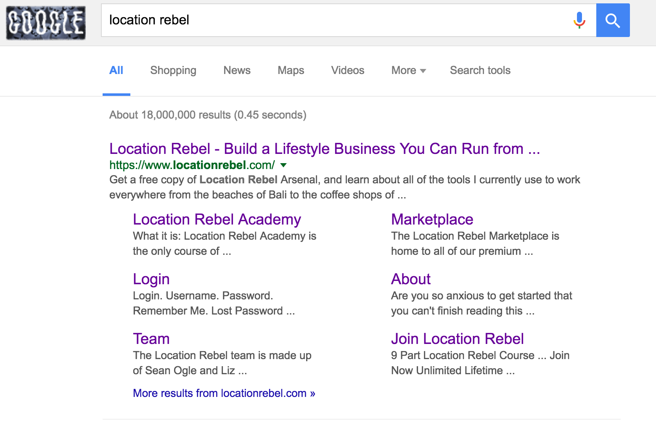656x423 pixels.
Task: Switch to the Shopping tab
Action: tap(173, 70)
